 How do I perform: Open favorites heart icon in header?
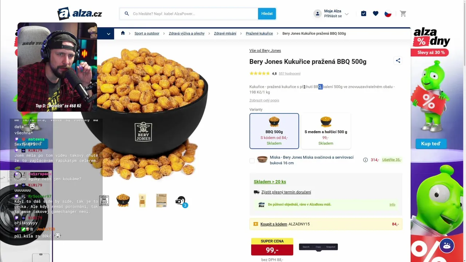click(376, 13)
